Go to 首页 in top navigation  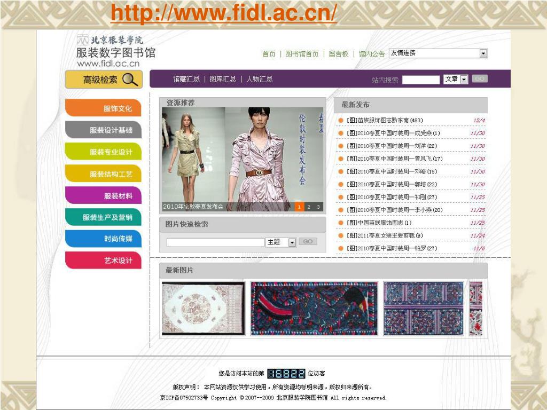coord(269,54)
